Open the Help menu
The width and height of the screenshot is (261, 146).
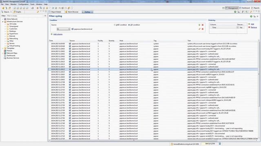46,4
